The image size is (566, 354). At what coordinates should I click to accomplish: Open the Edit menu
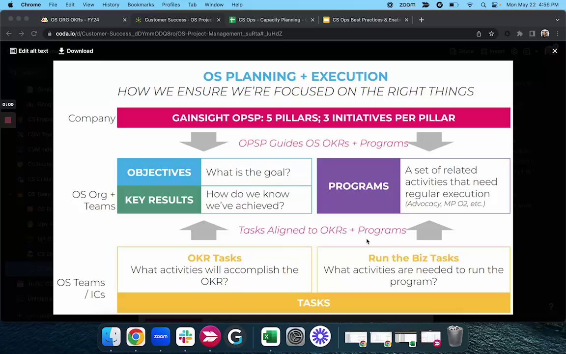coord(70,5)
